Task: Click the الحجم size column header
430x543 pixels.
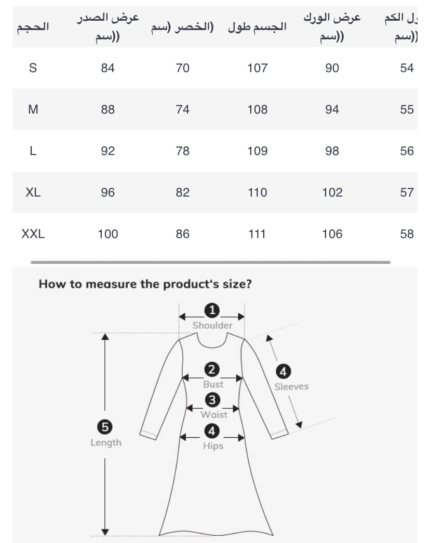Action: 33,27
